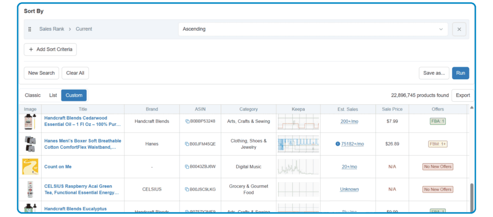Click the Keepa column header
The height and width of the screenshot is (217, 493).
[298, 109]
